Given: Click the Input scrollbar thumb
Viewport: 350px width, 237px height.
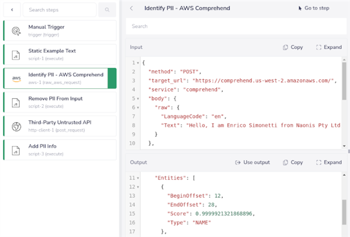Looking at the screenshot, I should [x=344, y=81].
